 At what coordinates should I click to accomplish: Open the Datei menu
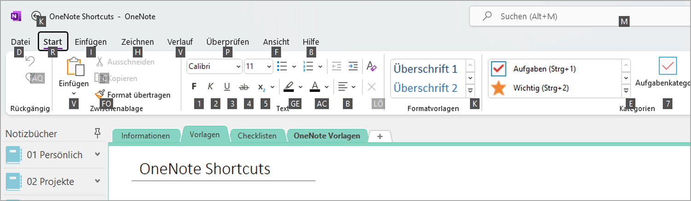click(x=20, y=42)
